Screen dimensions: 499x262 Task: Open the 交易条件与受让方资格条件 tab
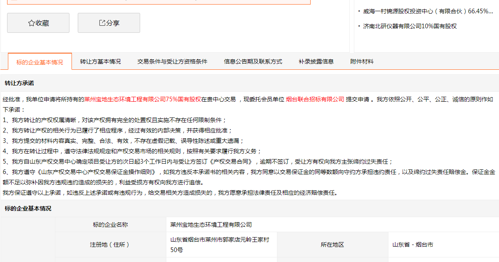(172, 61)
